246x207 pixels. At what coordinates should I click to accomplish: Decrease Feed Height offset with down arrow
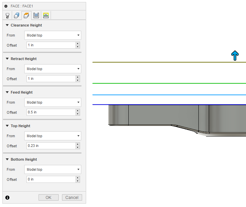click(x=78, y=114)
